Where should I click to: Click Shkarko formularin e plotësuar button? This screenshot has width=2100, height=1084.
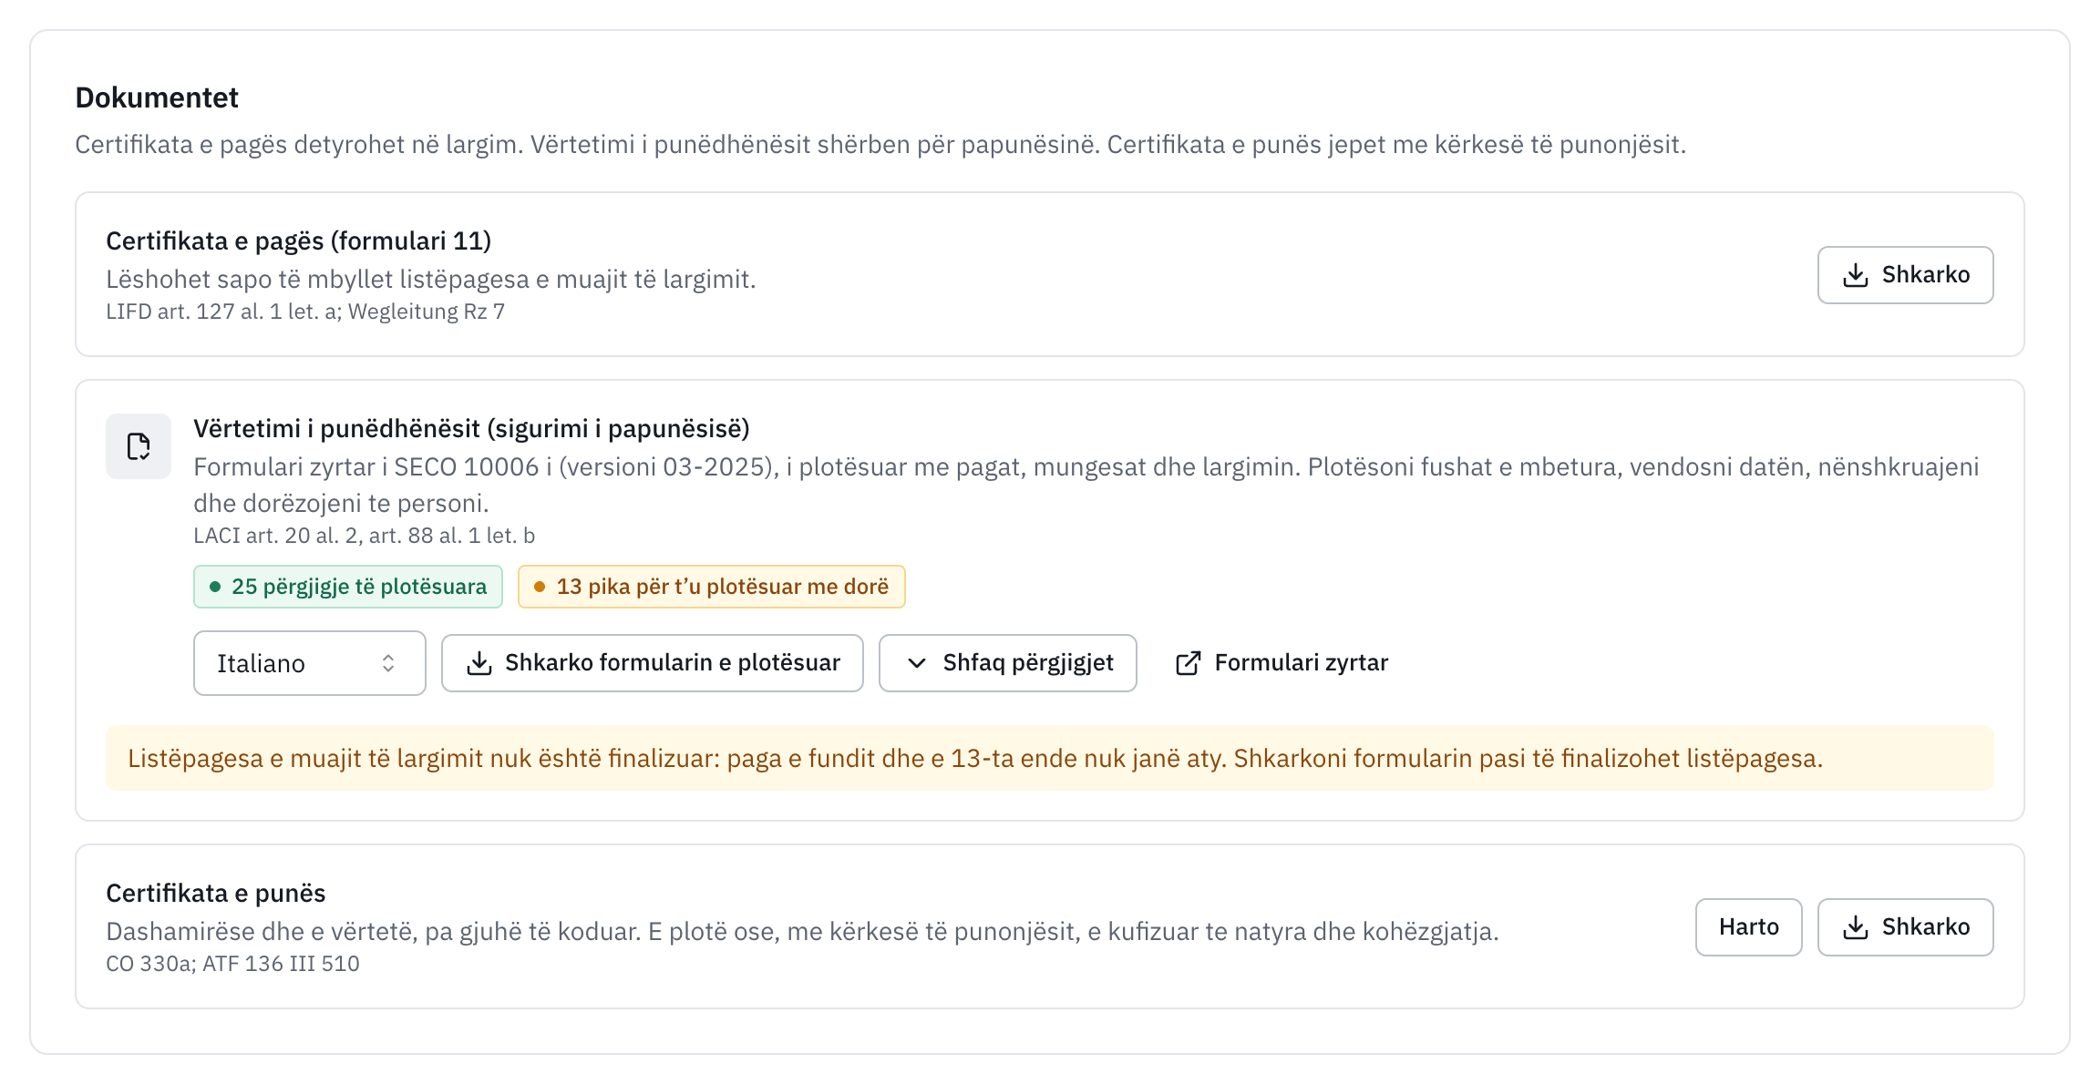tap(653, 663)
